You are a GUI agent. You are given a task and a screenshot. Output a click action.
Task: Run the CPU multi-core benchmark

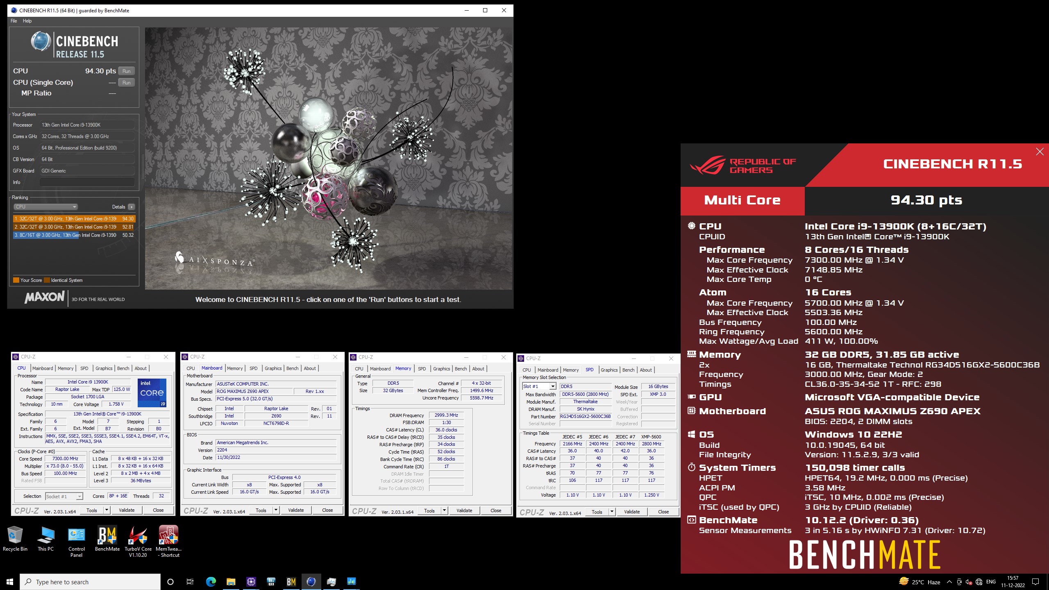pos(127,71)
